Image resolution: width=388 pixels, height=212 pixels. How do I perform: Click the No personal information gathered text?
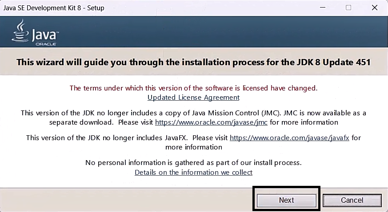coord(193,163)
